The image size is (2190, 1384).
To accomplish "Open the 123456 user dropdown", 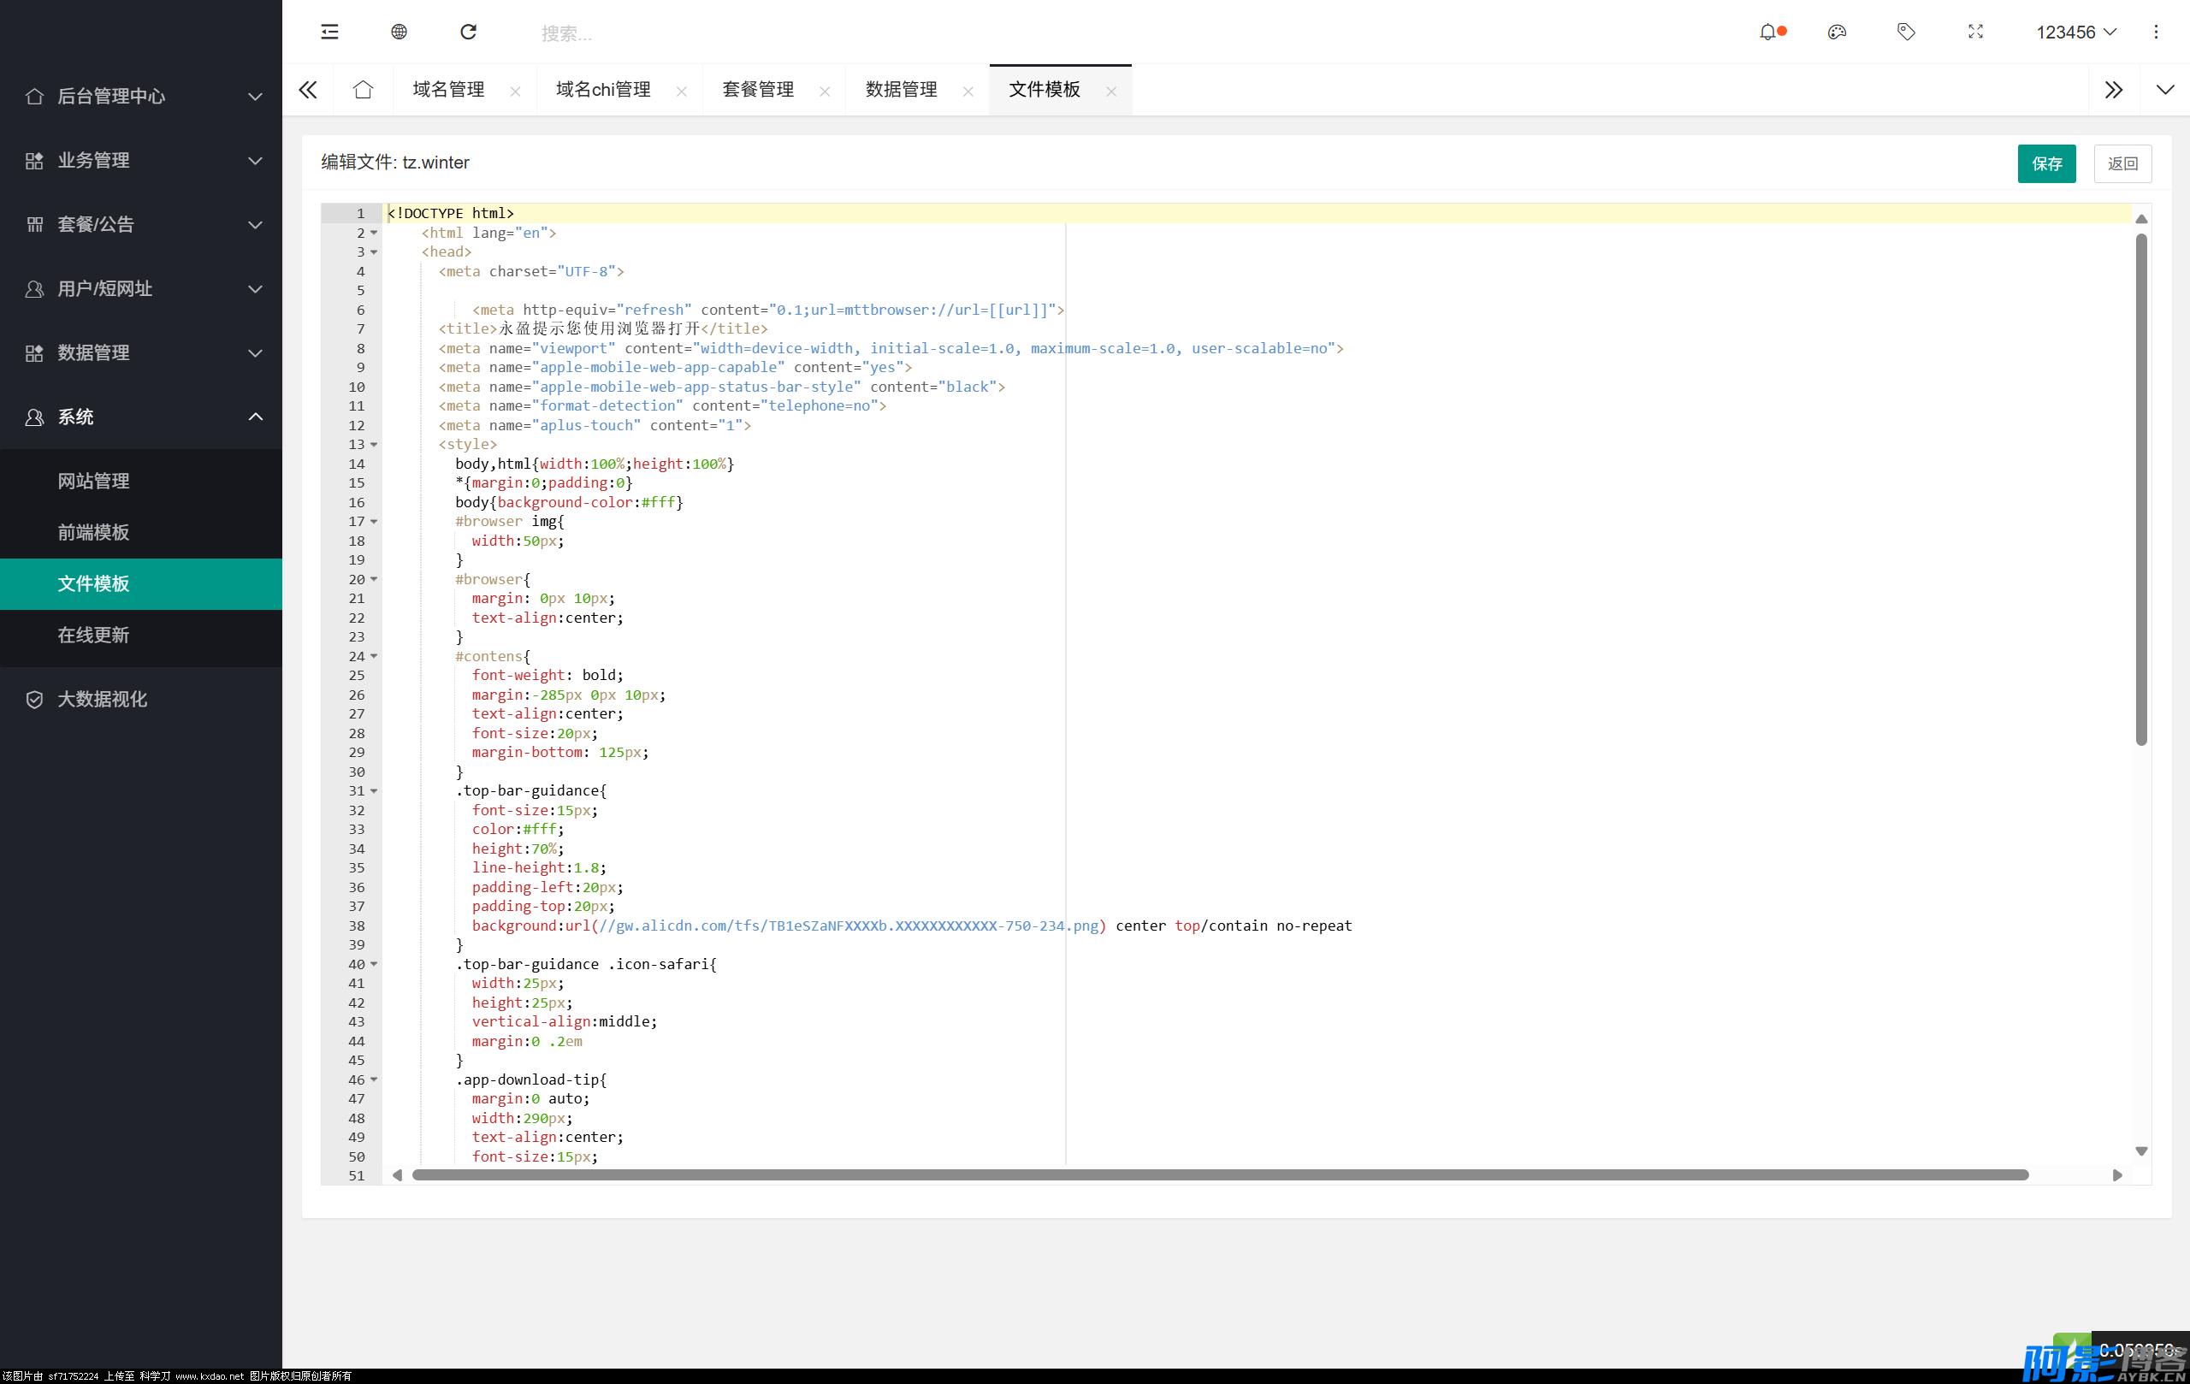I will (x=2075, y=32).
